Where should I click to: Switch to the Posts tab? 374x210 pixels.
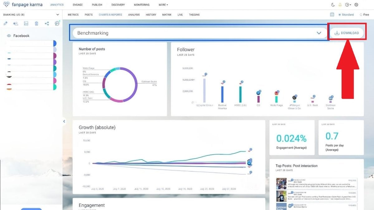[89, 15]
